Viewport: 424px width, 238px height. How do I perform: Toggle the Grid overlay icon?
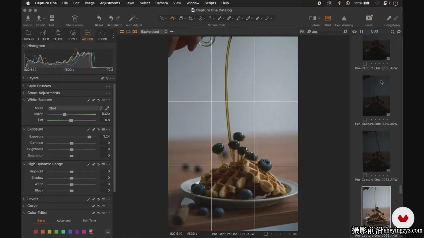328,18
